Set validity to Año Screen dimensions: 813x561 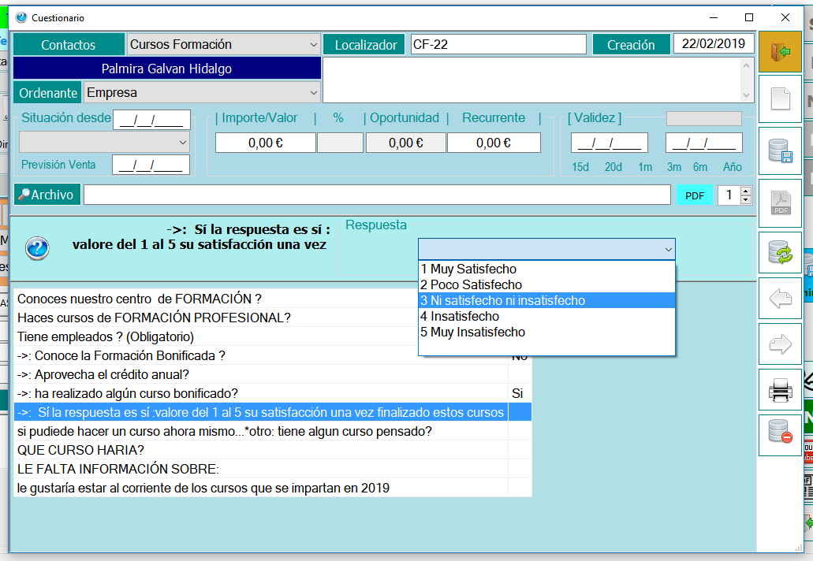coord(732,167)
